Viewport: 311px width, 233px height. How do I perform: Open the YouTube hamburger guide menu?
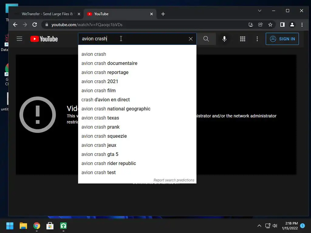[19, 39]
